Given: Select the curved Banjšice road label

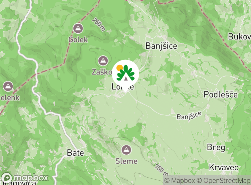Looking at the screenshot, I should [189, 116].
